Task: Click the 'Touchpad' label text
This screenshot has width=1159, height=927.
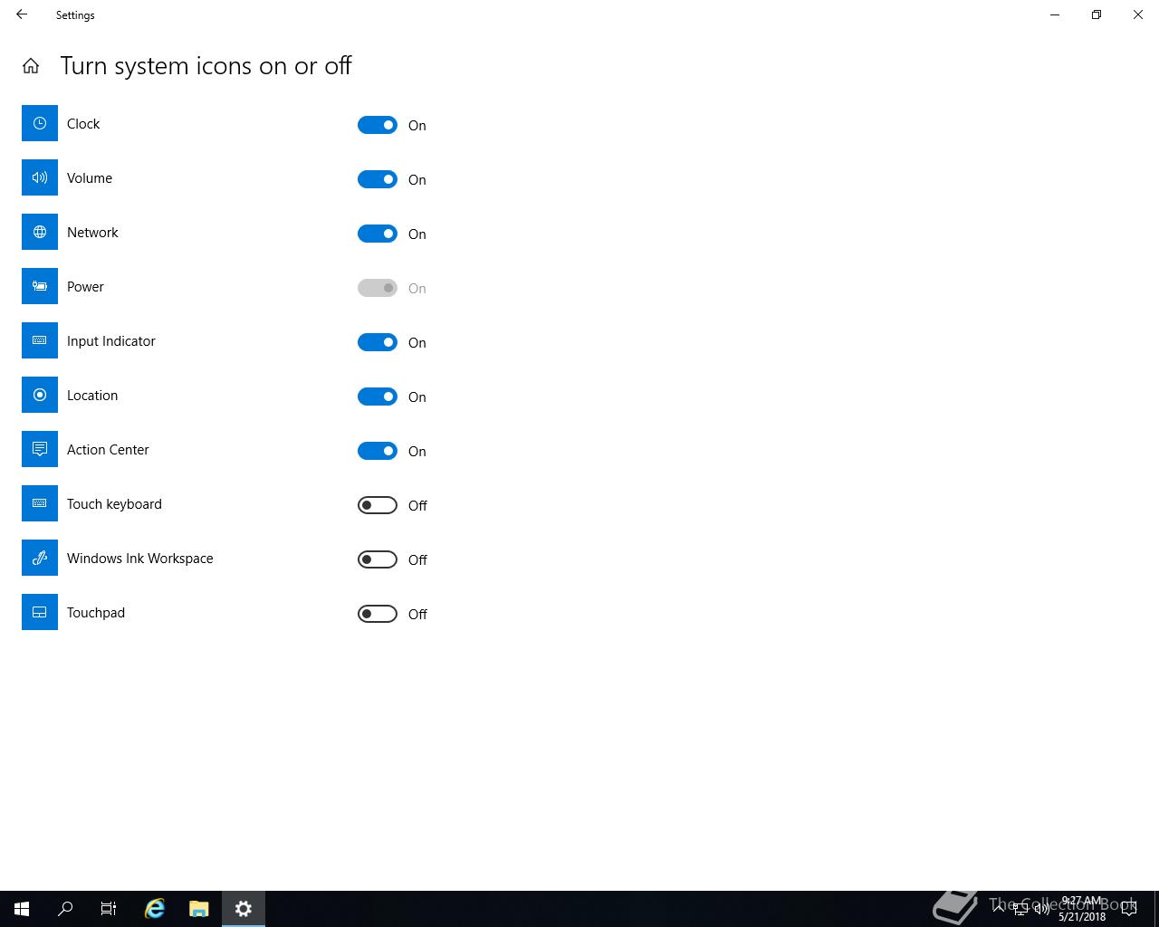Action: point(96,613)
